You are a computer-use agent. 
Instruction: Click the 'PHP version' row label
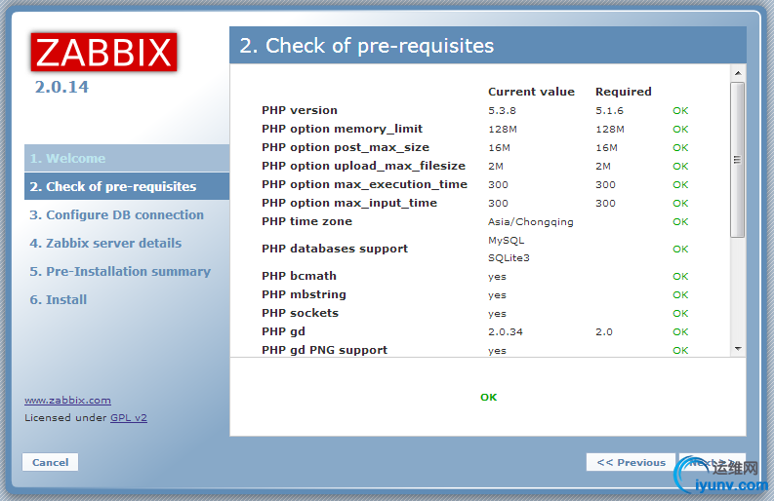coord(300,110)
